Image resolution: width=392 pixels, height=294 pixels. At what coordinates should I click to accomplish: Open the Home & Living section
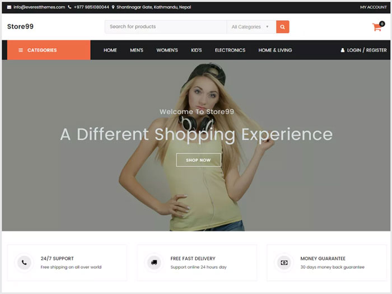pos(275,50)
